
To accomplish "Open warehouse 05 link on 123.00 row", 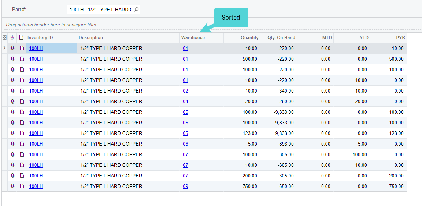I will pos(185,133).
